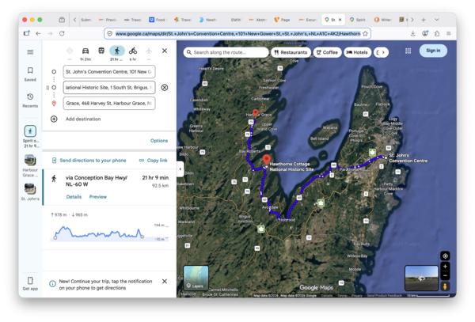The height and width of the screenshot is (322, 475).
Task: Click the URL address bar
Action: click(237, 33)
